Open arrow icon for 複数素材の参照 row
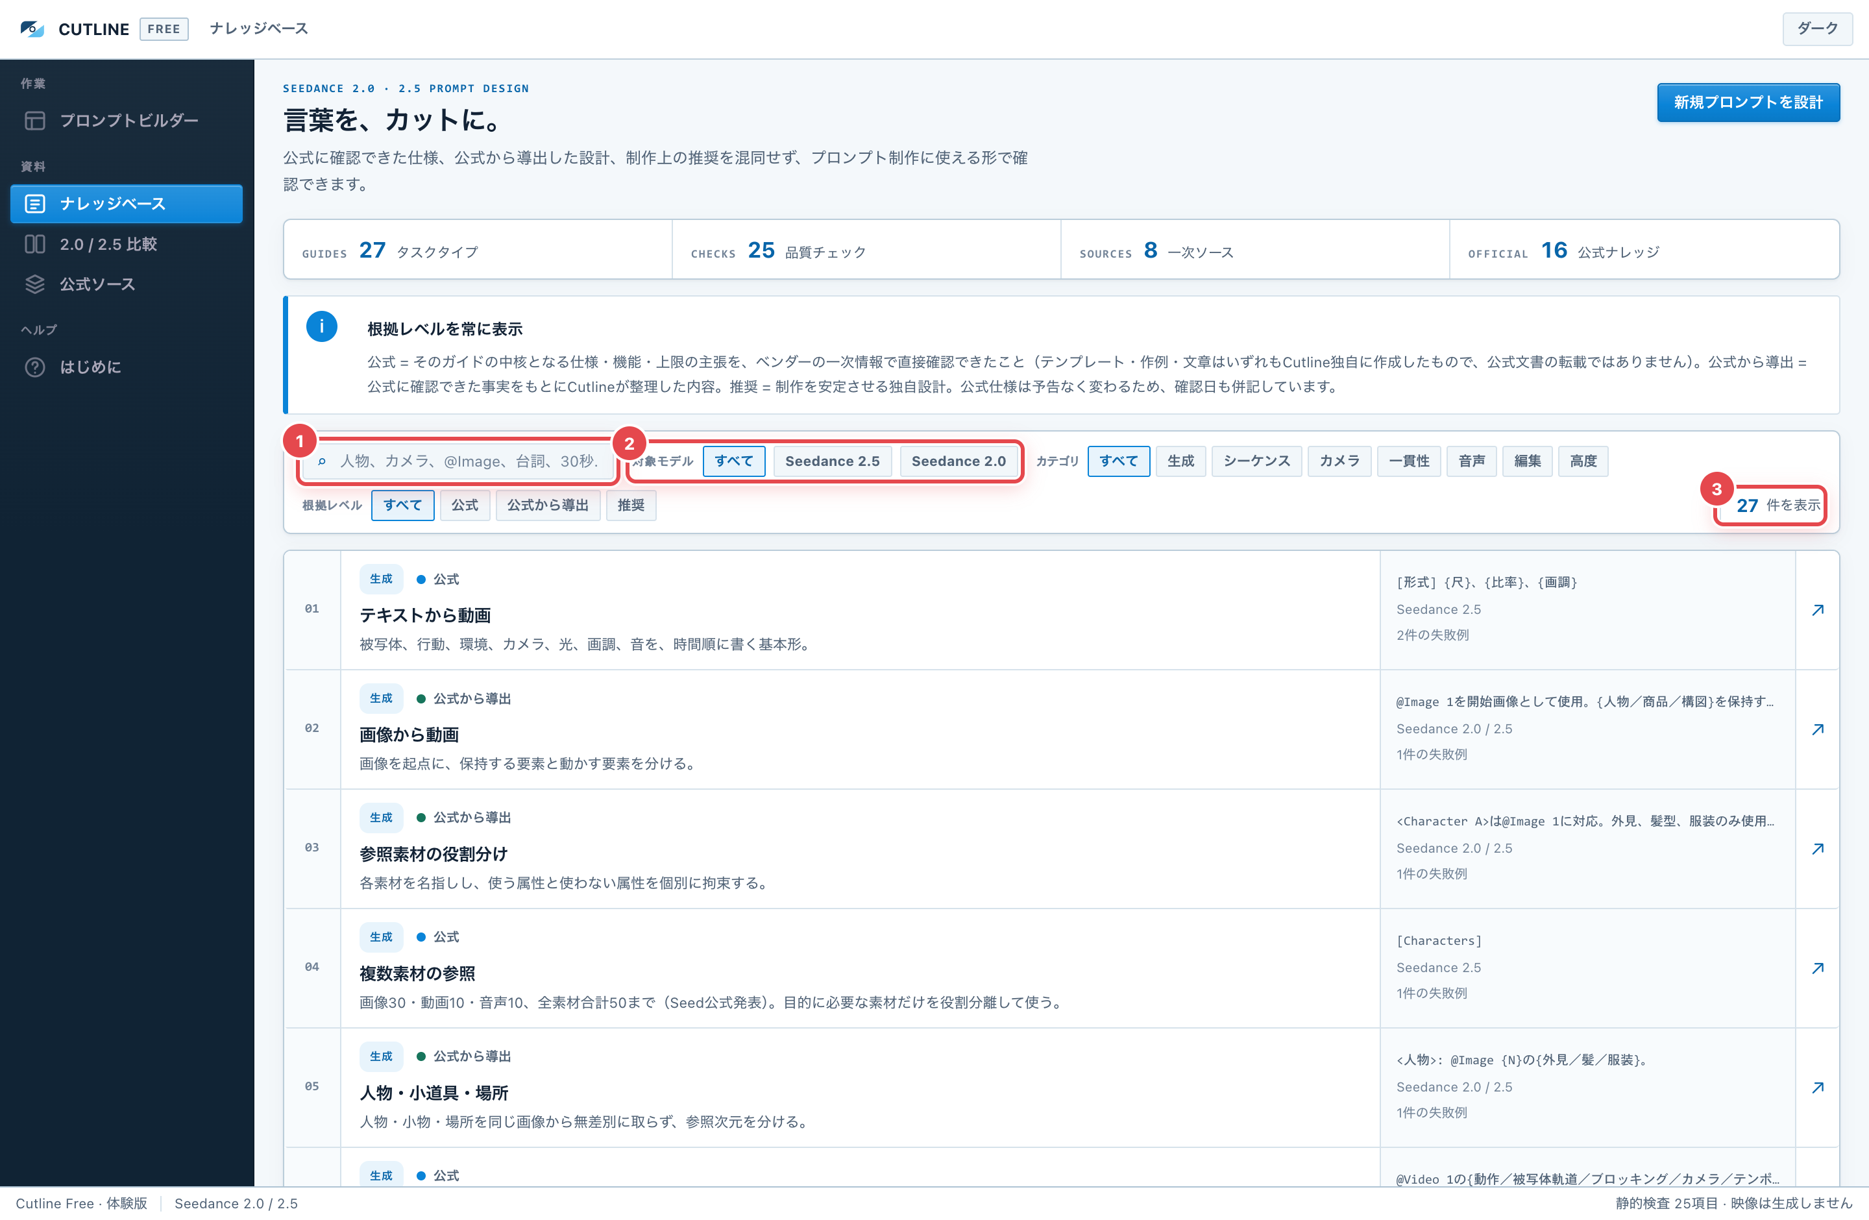 pos(1817,968)
